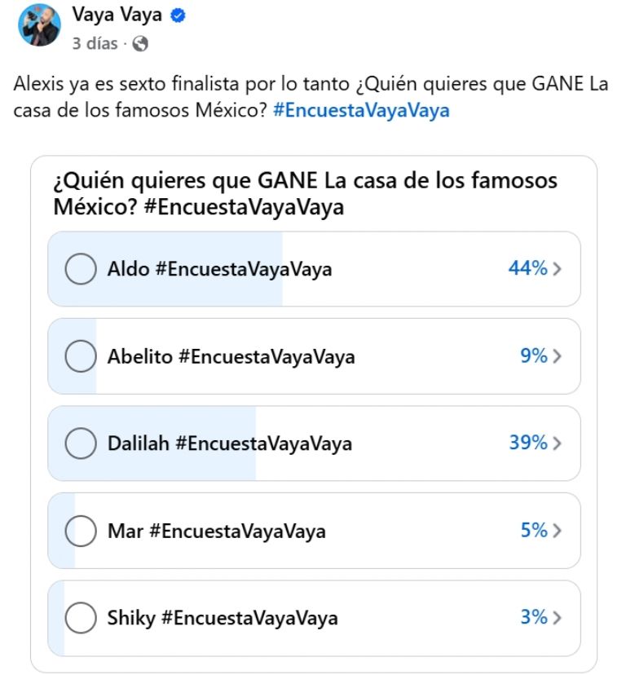Vote with the Shiky radio button
The image size is (626, 675).
(x=80, y=618)
